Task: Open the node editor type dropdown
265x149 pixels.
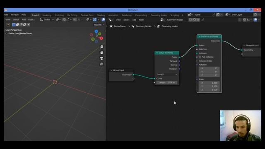Action: point(111,20)
